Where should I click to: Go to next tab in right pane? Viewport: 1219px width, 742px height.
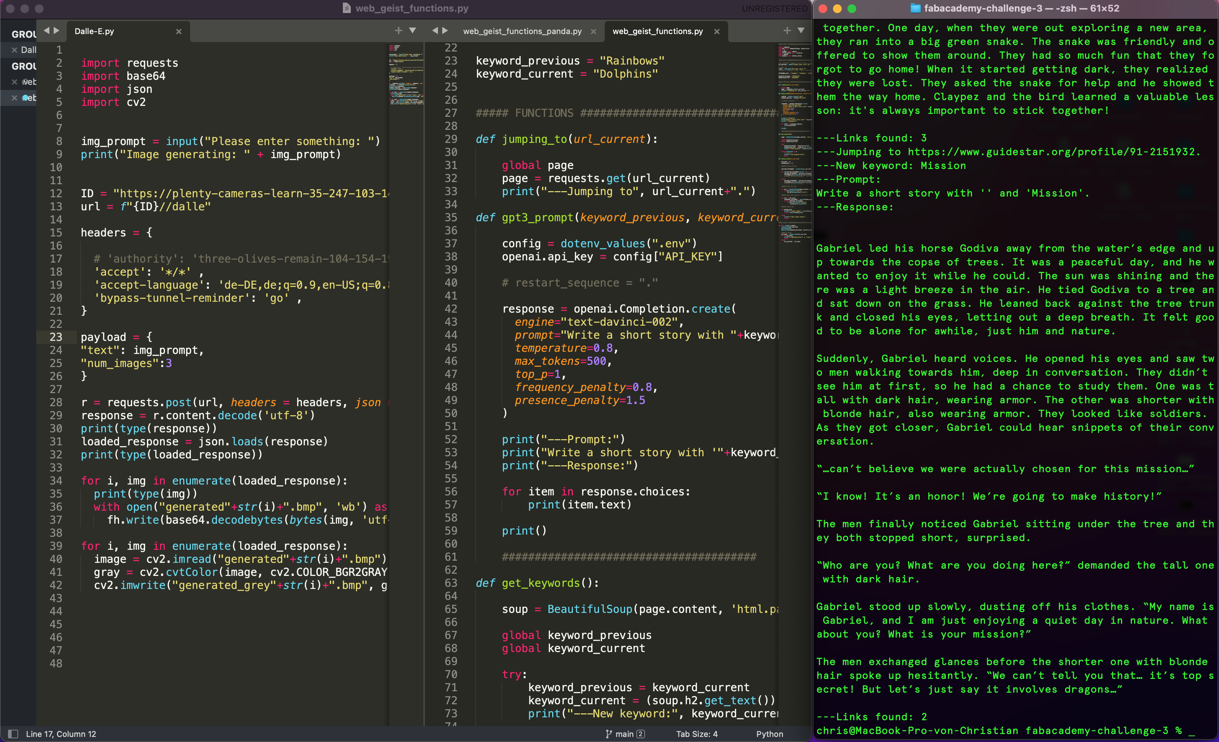(445, 31)
